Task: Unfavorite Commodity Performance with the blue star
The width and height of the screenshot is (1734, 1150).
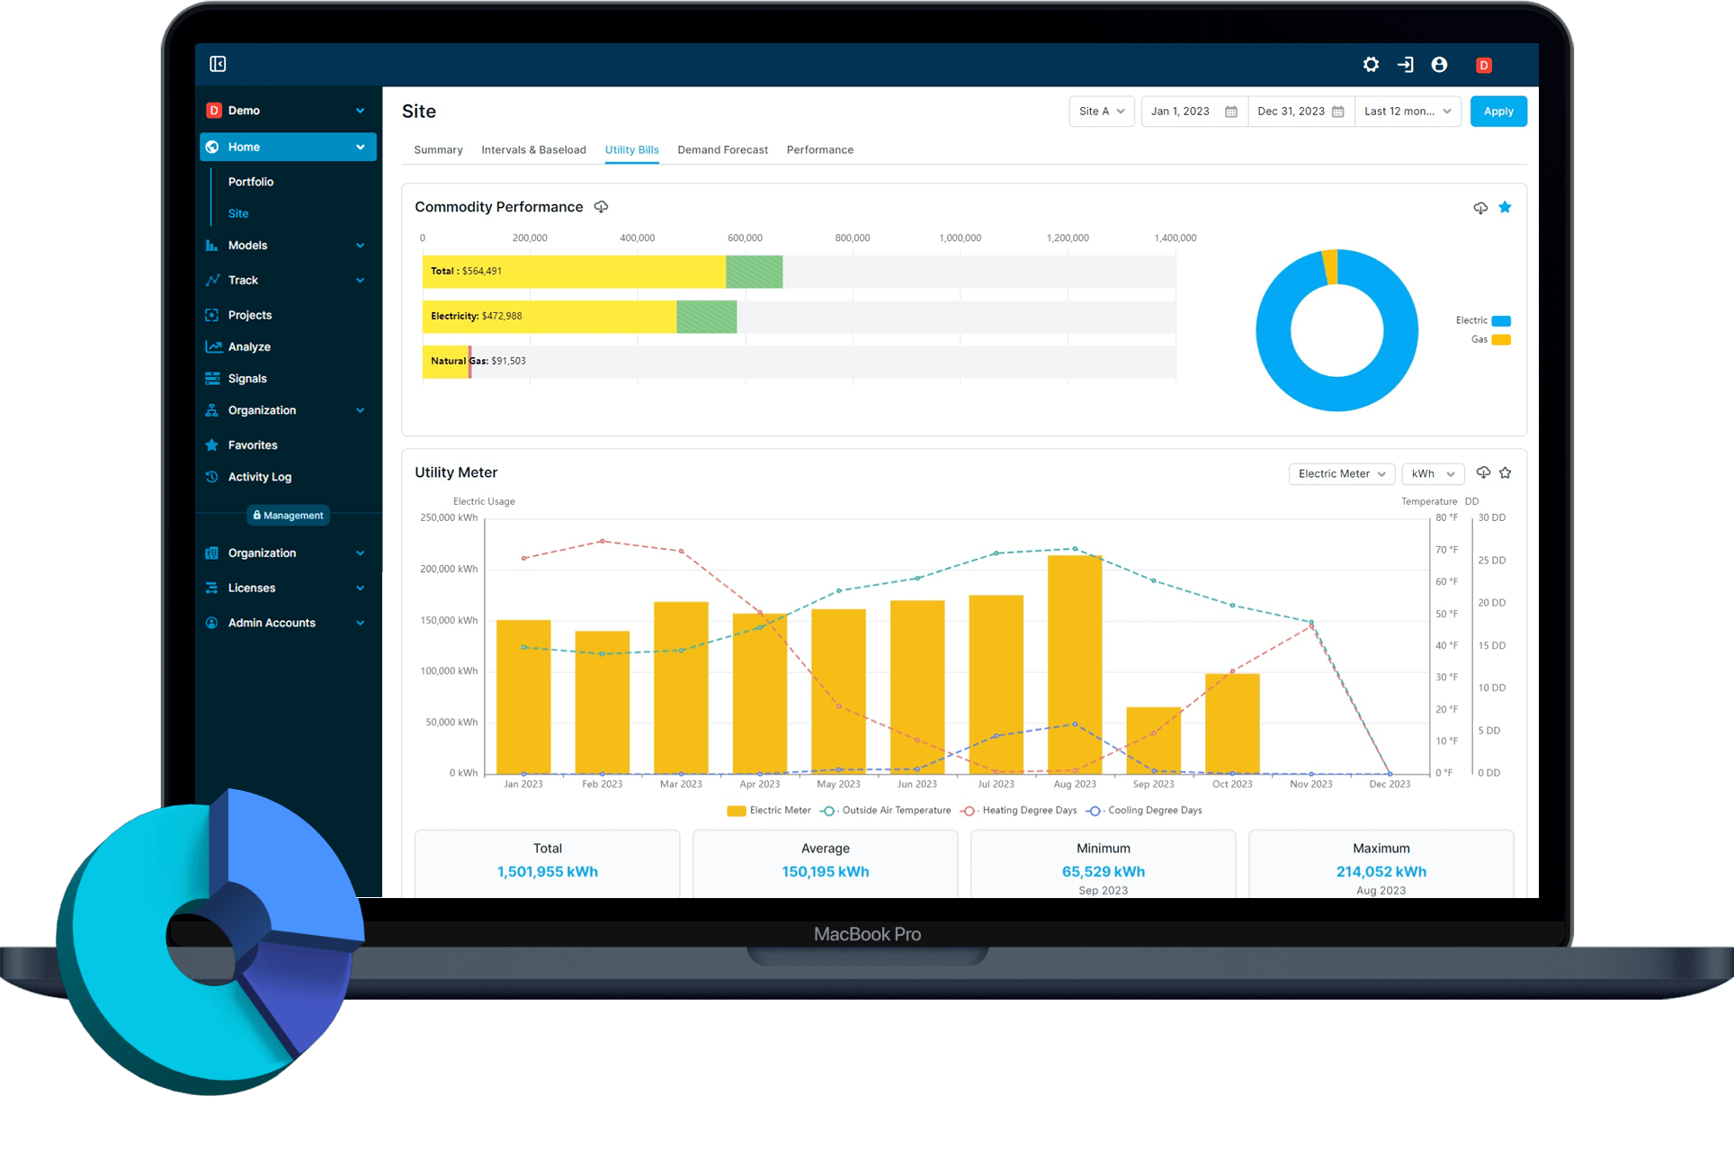Action: [x=1505, y=208]
